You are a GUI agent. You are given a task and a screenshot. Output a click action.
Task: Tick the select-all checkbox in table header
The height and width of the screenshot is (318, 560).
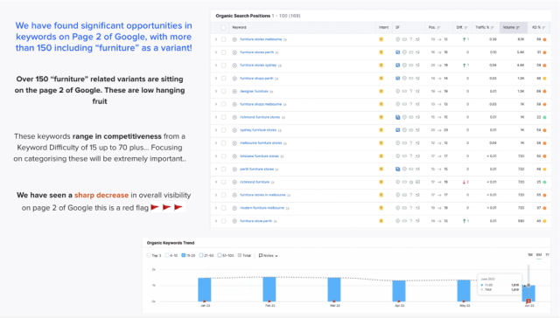(x=223, y=27)
